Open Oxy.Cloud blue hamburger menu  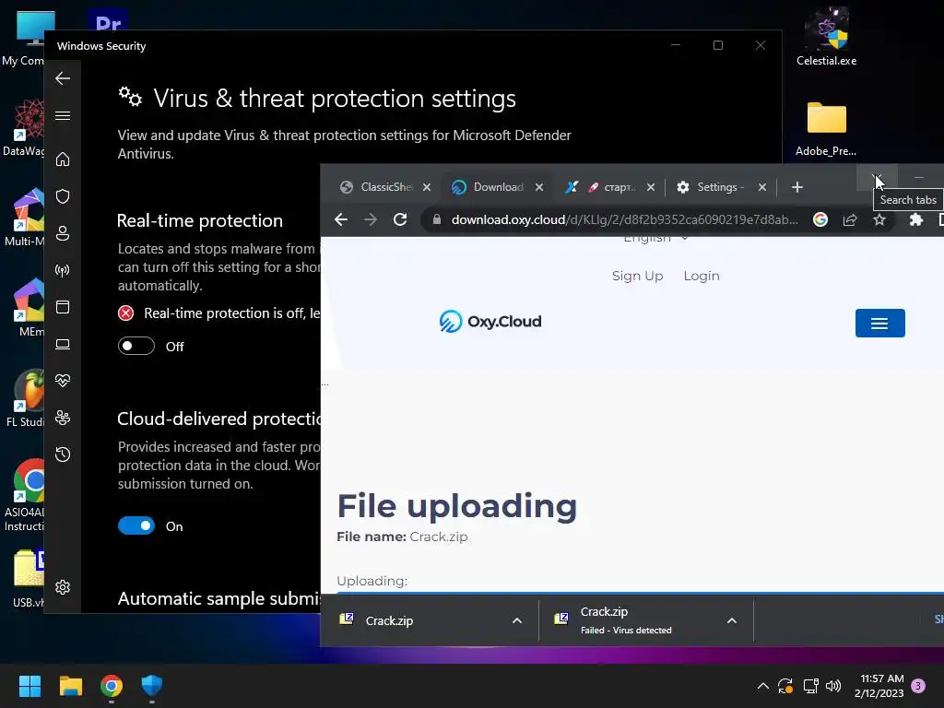(879, 324)
